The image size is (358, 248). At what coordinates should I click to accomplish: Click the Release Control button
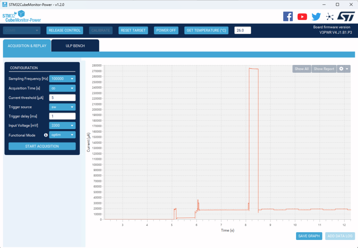(65, 30)
